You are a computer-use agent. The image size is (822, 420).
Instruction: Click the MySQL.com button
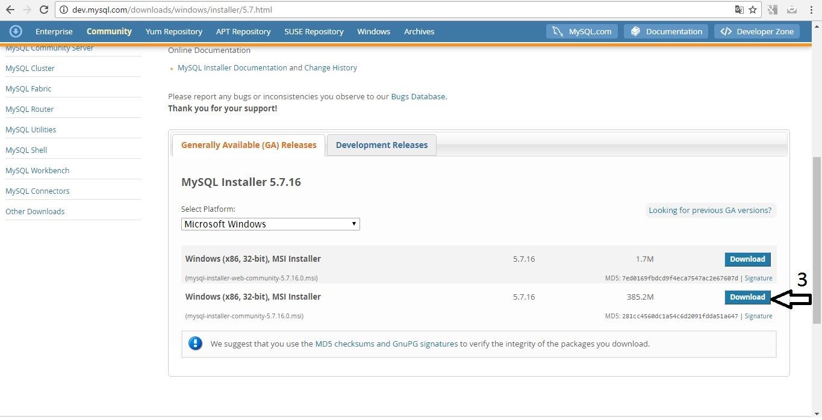point(582,31)
